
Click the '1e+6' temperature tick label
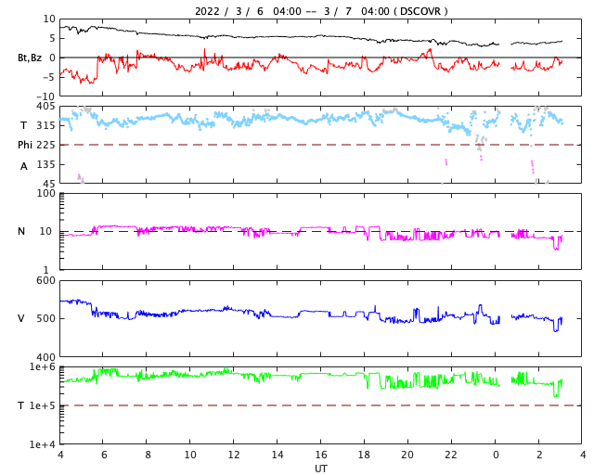(42, 366)
